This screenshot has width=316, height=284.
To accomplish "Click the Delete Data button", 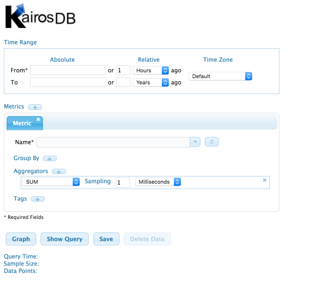I will (147, 239).
